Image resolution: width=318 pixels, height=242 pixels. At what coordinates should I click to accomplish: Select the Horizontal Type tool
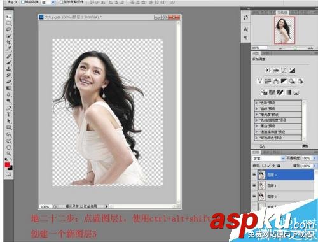tap(9, 115)
